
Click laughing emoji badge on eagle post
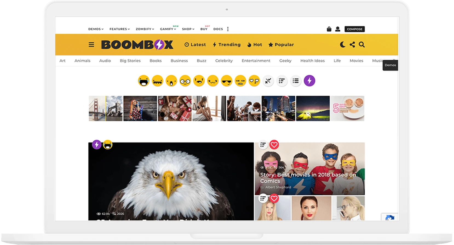108,144
